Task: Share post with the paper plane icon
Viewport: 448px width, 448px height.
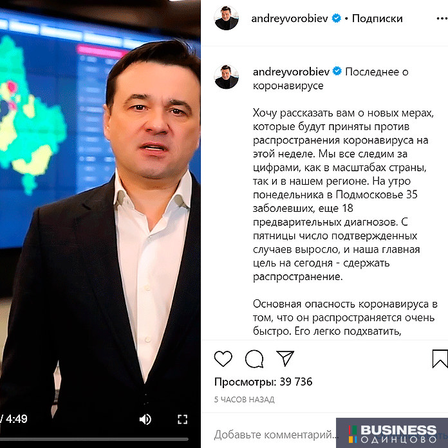Action: [x=285, y=358]
